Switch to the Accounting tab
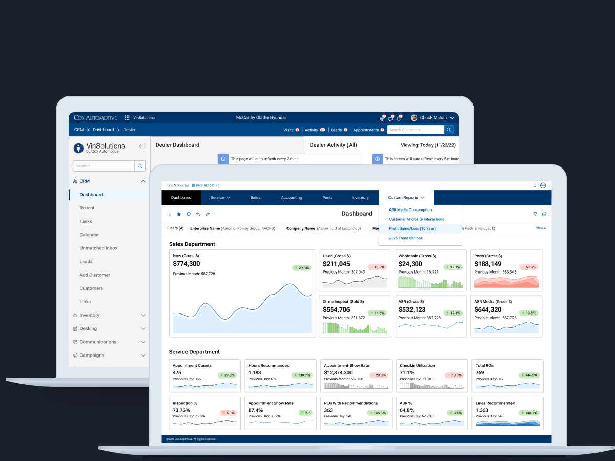The image size is (615, 461). click(292, 198)
